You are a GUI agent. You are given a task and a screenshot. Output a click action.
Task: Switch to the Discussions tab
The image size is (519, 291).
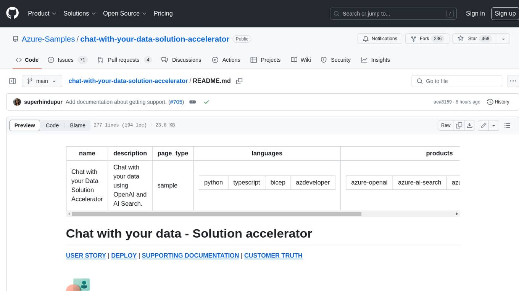pyautogui.click(x=181, y=60)
